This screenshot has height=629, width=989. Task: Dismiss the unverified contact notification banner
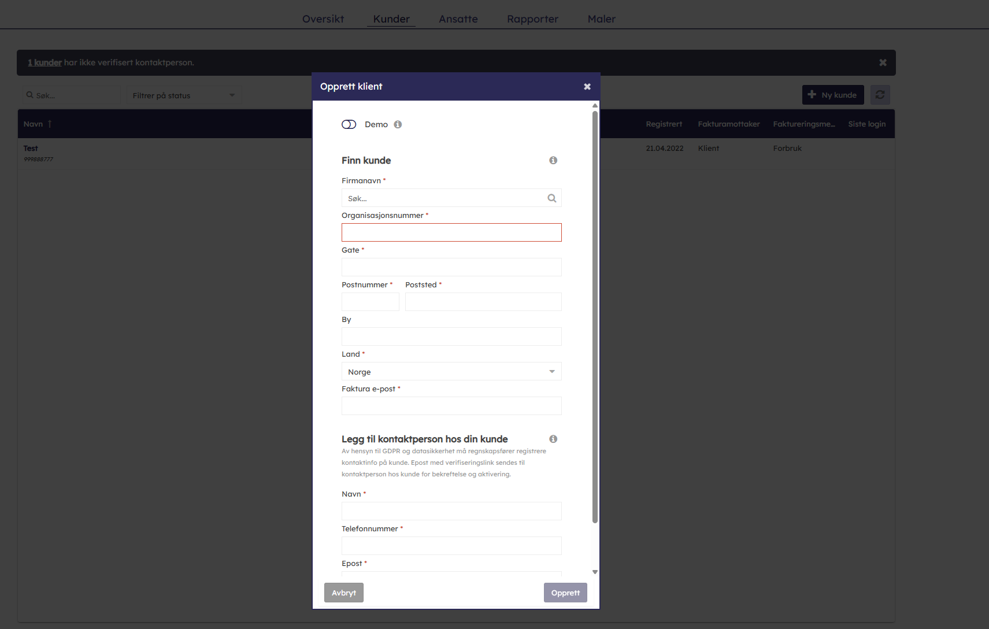[883, 62]
